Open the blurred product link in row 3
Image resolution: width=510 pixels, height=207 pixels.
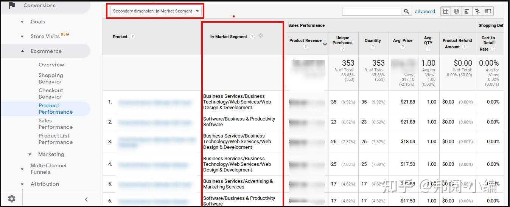(x=156, y=142)
